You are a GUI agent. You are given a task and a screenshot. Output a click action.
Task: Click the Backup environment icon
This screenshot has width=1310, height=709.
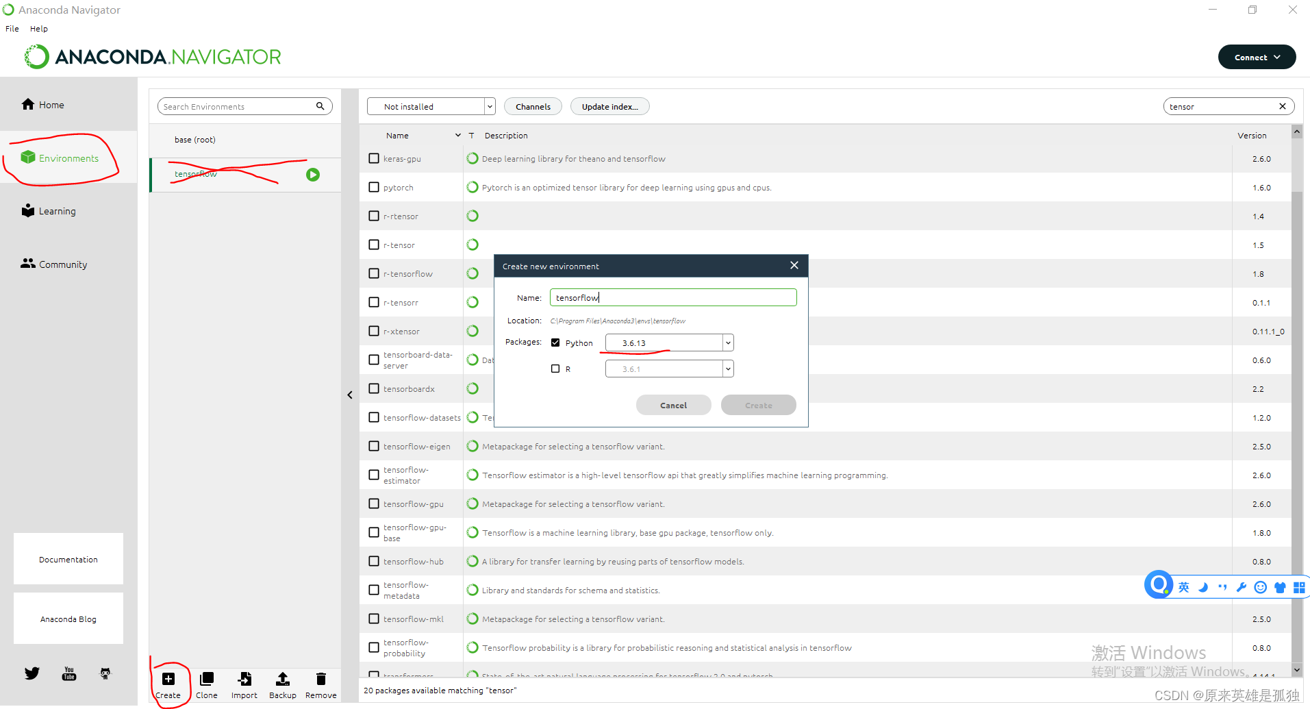[x=282, y=679]
